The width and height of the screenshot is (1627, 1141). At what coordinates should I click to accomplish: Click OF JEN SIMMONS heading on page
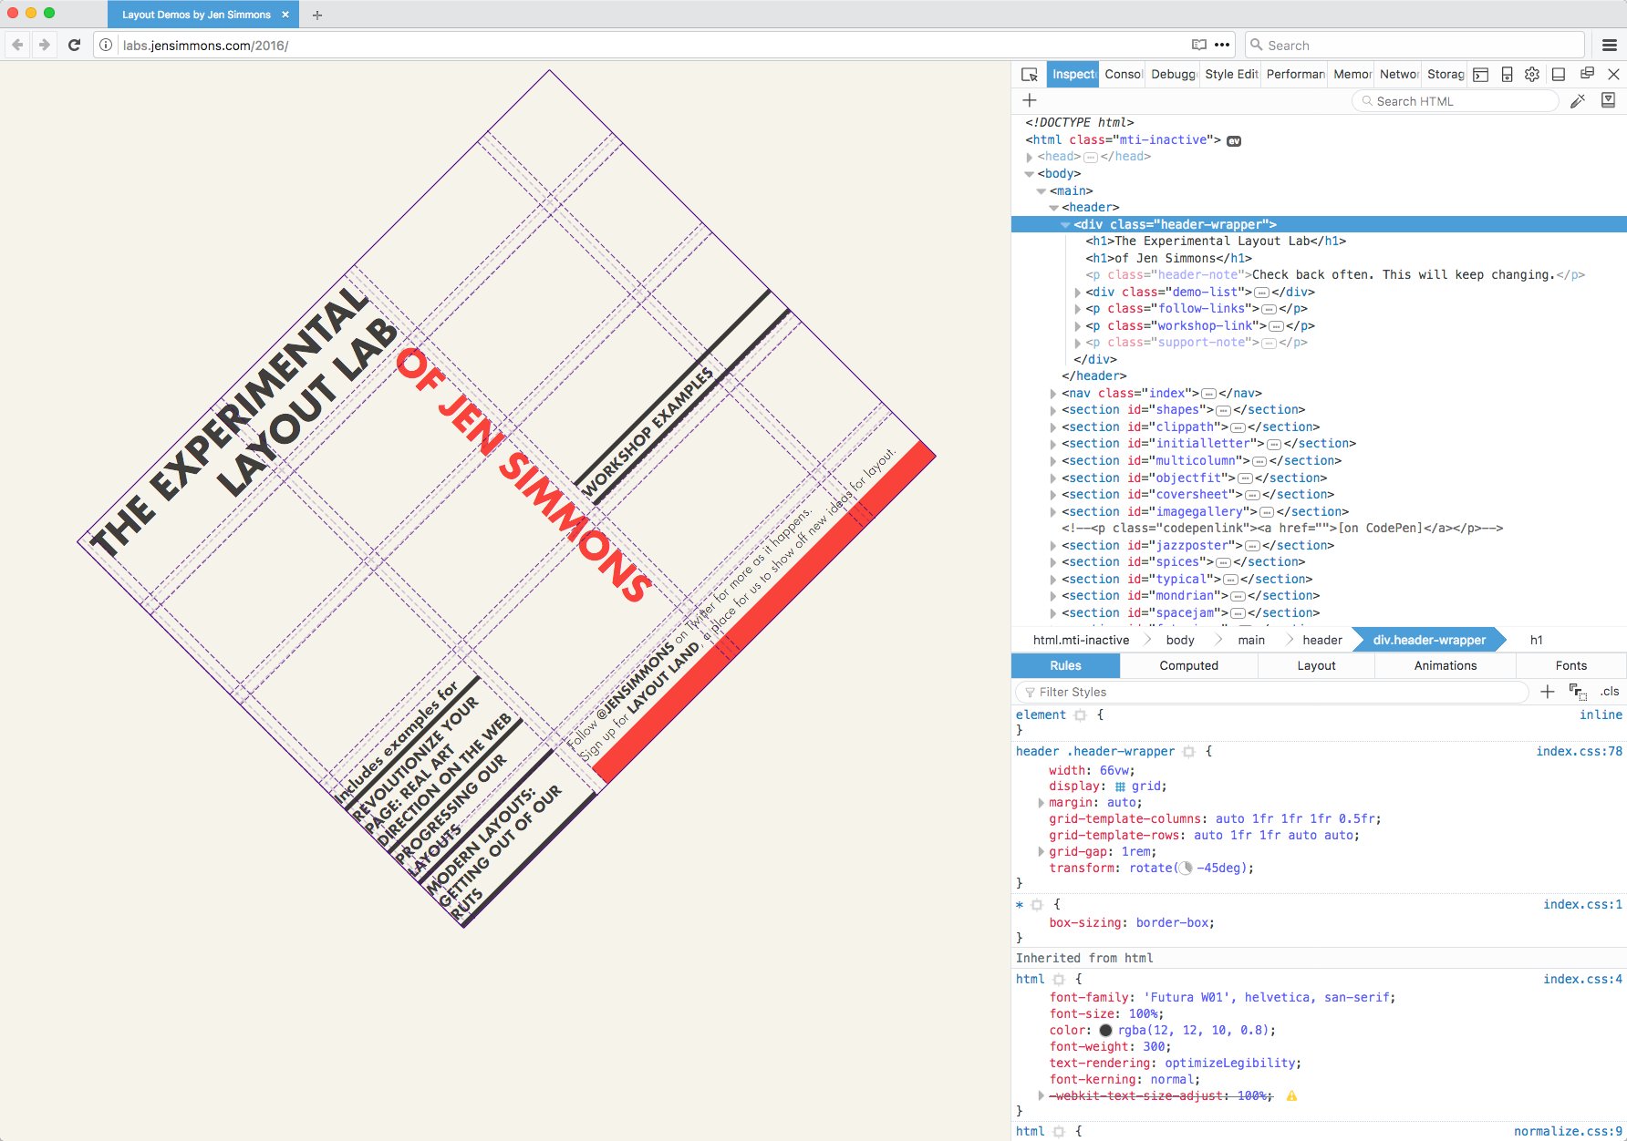[523, 475]
